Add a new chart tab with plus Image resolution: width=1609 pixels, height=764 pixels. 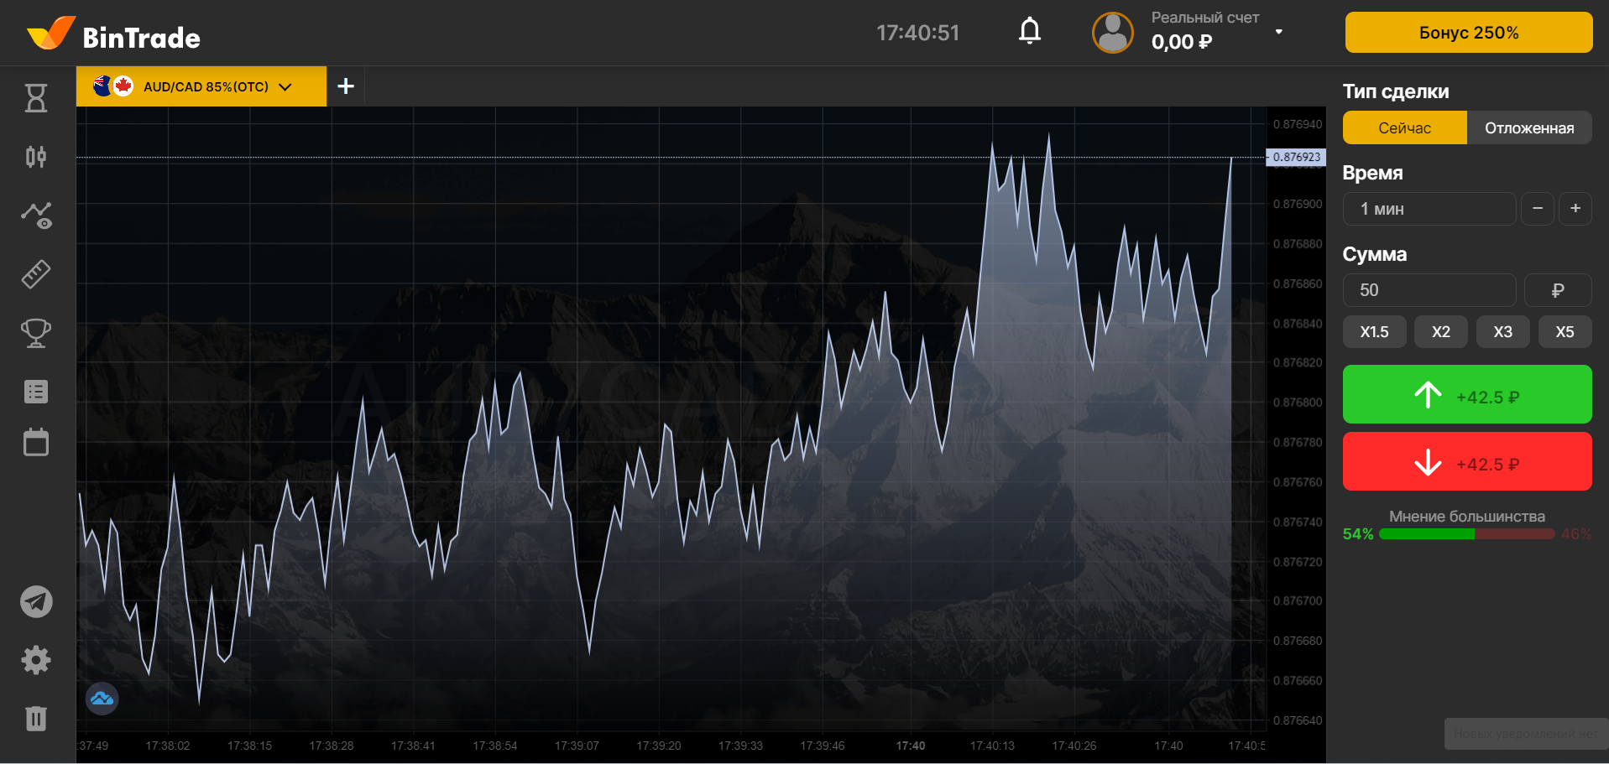[x=346, y=86]
